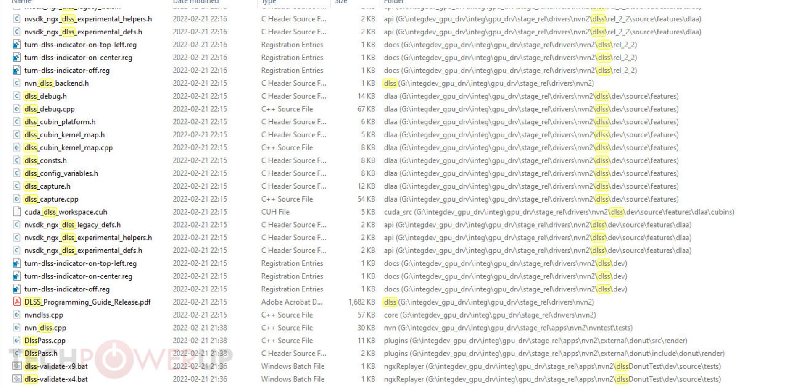Click the header icon of dlss_capture.h
Image resolution: width=807 pixels, height=386 pixels.
coord(17,186)
